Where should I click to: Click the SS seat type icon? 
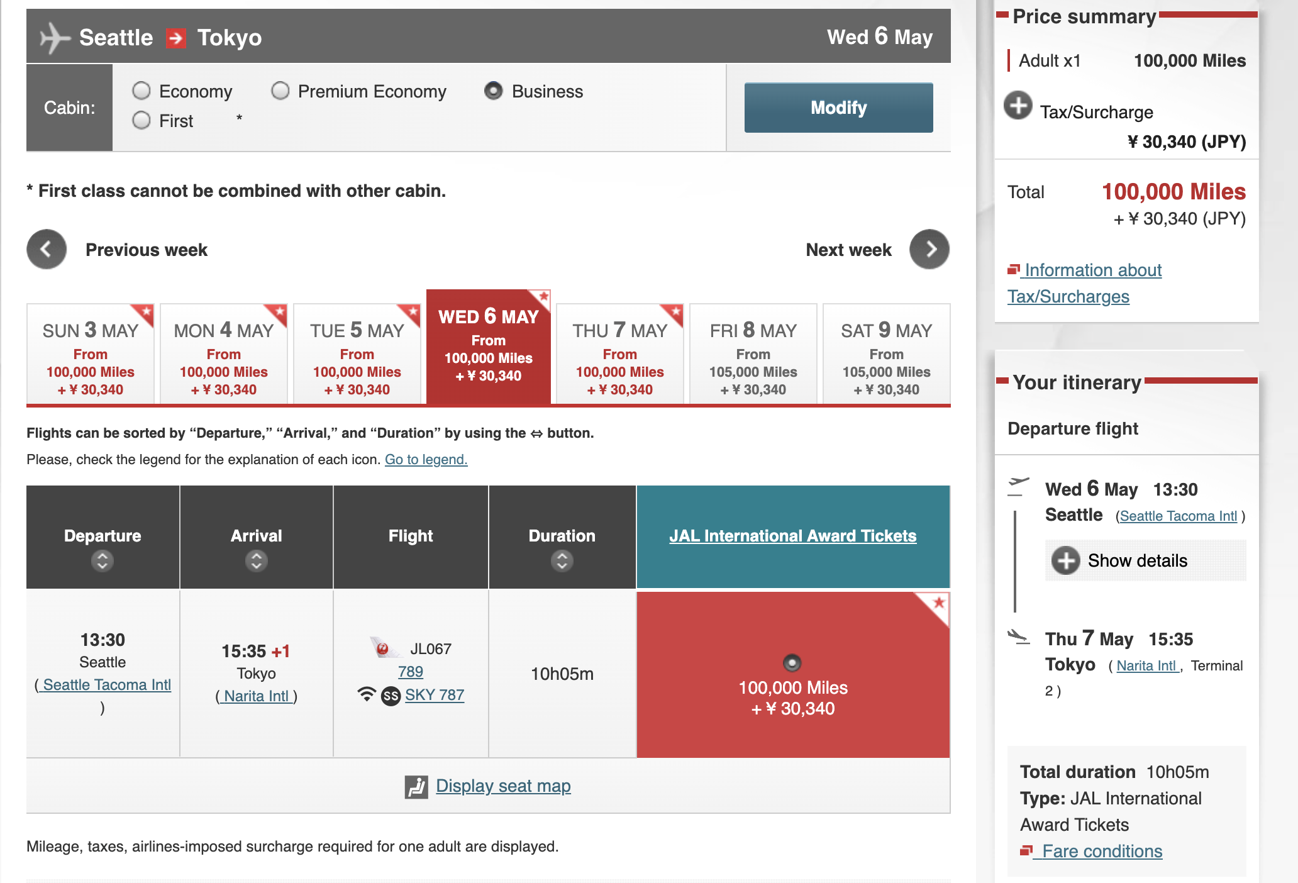(391, 696)
